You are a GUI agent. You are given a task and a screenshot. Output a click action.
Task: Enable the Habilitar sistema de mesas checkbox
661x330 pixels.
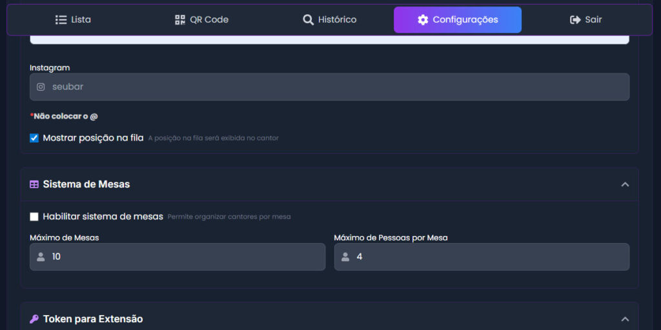(x=34, y=217)
